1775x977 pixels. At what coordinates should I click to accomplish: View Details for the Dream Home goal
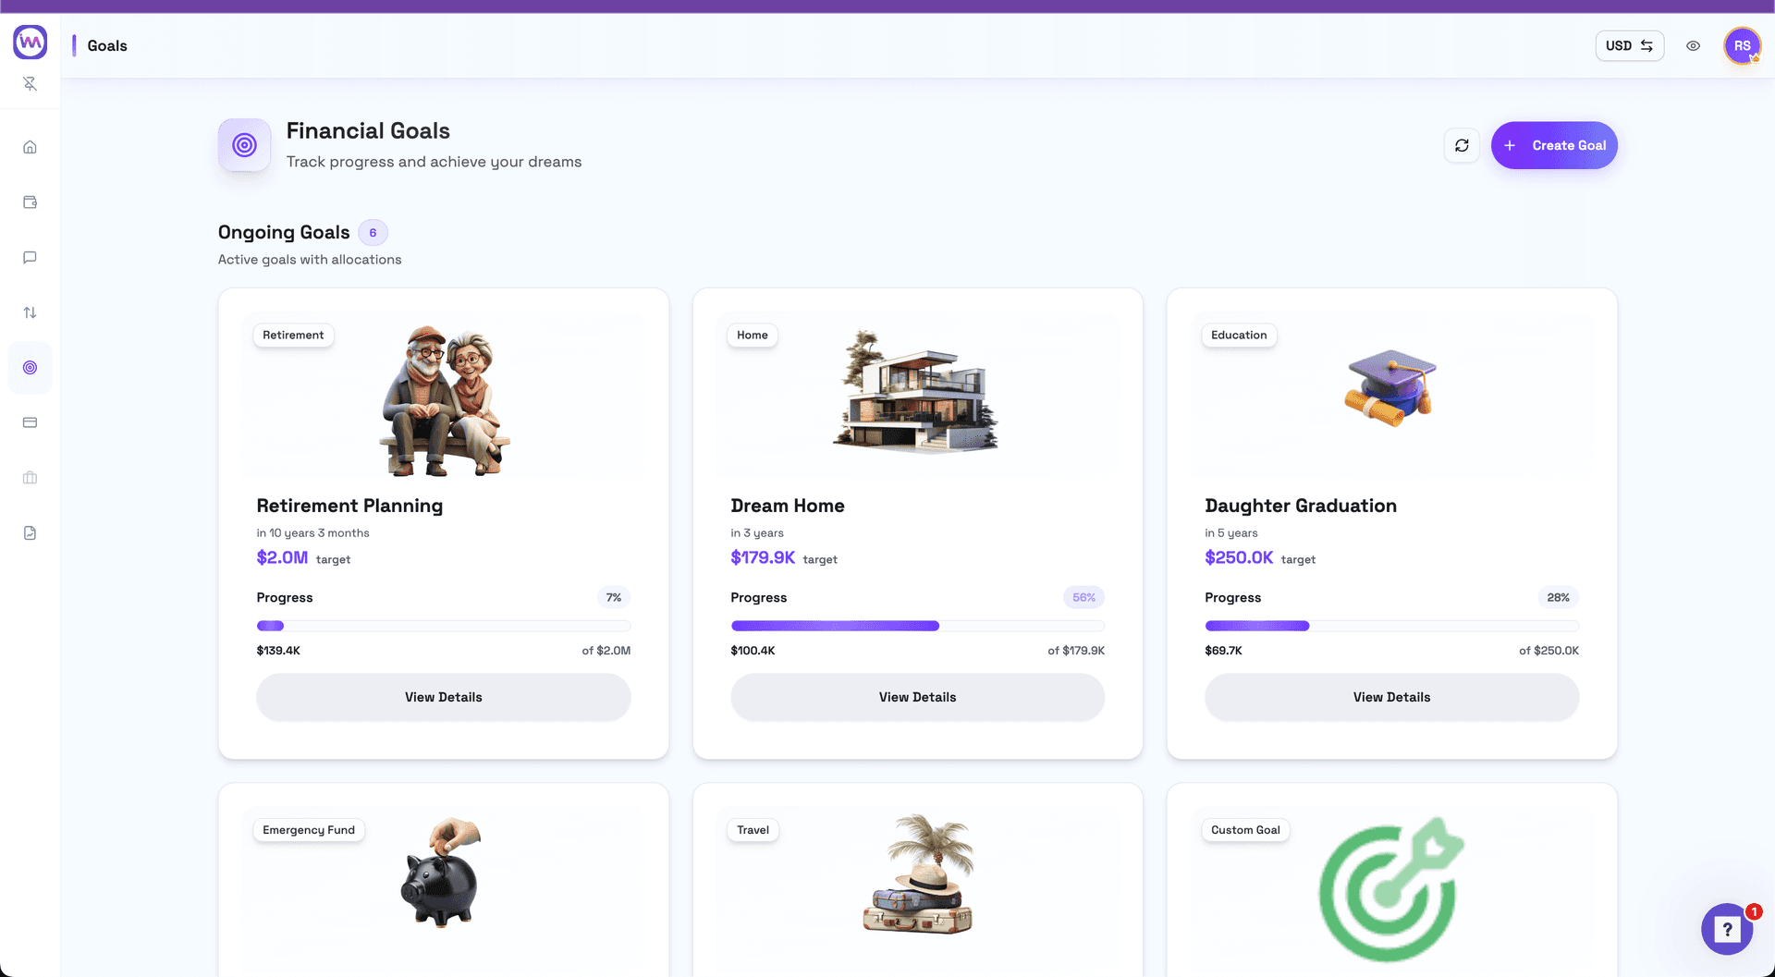pyautogui.click(x=917, y=697)
